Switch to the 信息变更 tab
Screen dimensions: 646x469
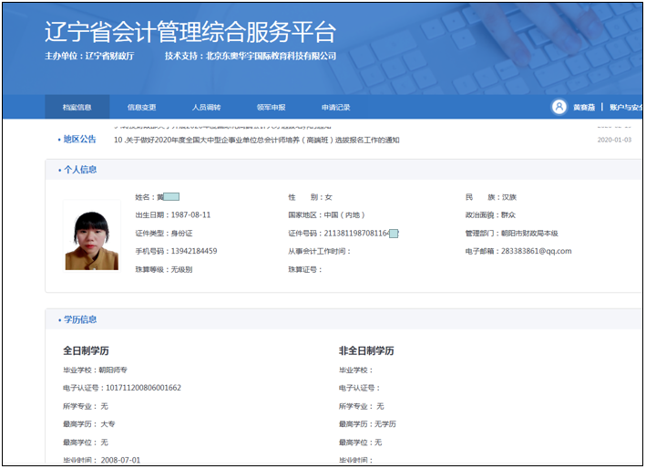(x=141, y=108)
